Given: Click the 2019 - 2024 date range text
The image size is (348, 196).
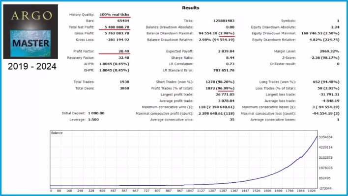Looking at the screenshot, I should click(32, 66).
